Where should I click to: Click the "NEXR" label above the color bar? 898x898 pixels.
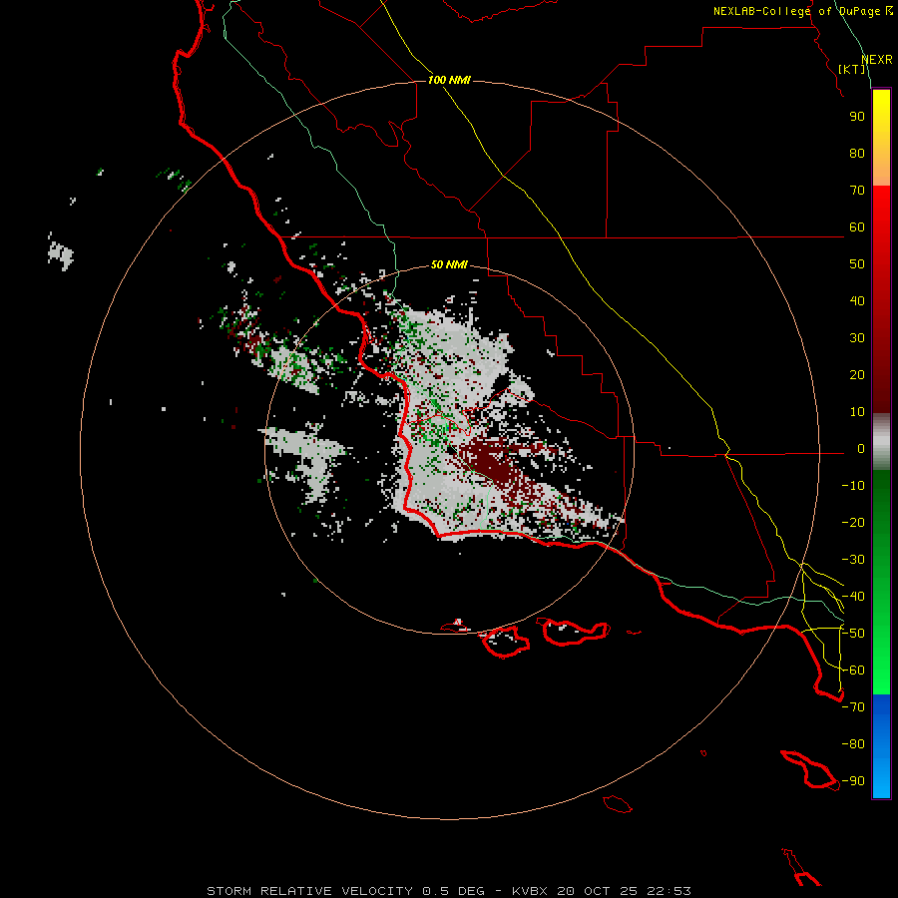[877, 60]
